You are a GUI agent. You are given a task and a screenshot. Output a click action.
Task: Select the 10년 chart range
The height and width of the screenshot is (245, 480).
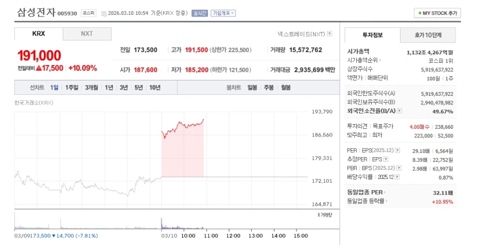(155, 87)
